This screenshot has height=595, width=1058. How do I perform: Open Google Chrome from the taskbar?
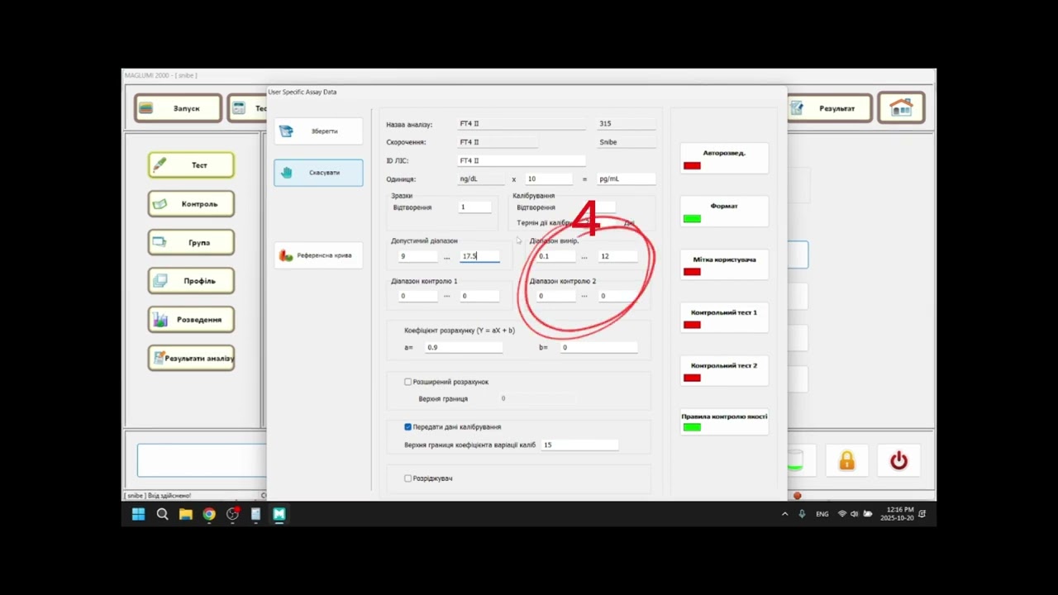(x=209, y=514)
